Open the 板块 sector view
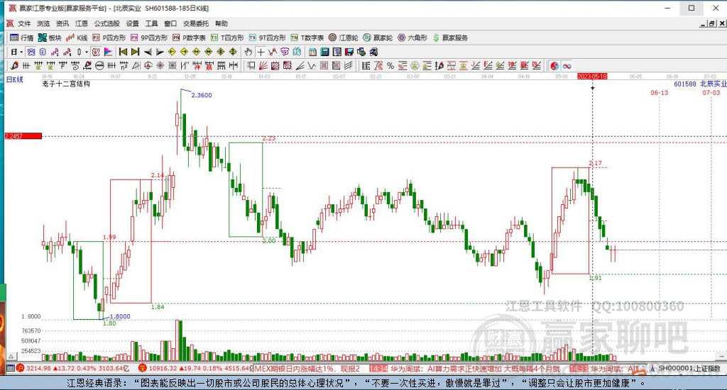The width and height of the screenshot is (727, 390). tap(50, 38)
